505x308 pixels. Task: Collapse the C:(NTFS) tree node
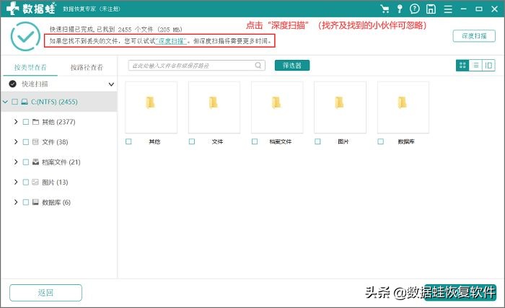click(x=5, y=102)
